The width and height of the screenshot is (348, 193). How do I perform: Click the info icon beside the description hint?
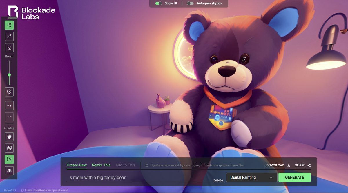[x=147, y=165]
